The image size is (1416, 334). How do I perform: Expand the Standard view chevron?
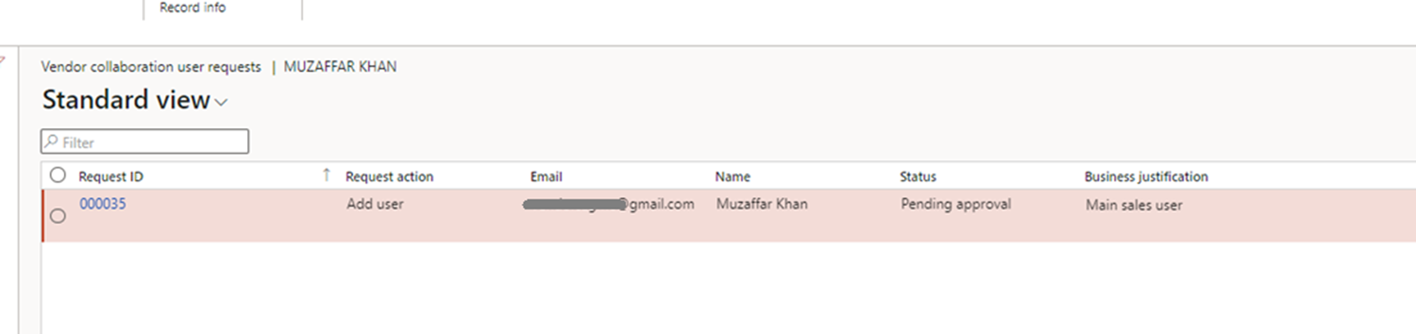pyautogui.click(x=221, y=103)
